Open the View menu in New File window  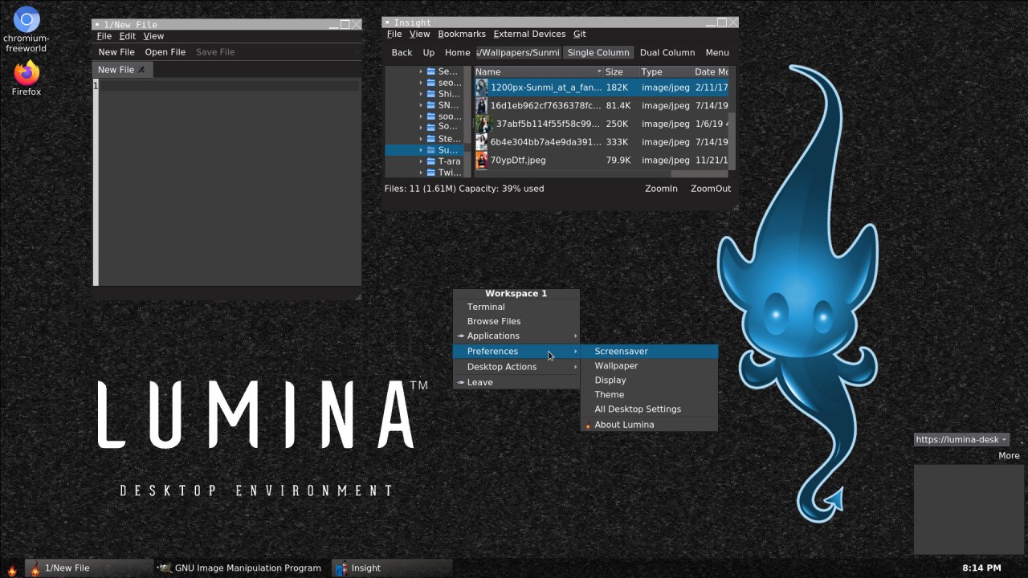[x=153, y=36]
